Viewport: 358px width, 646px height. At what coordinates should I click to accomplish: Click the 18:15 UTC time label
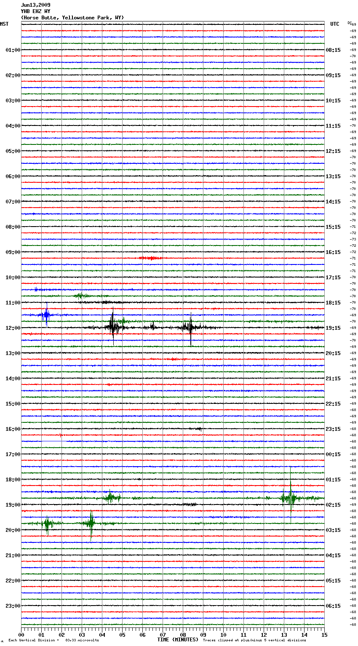pos(333,303)
